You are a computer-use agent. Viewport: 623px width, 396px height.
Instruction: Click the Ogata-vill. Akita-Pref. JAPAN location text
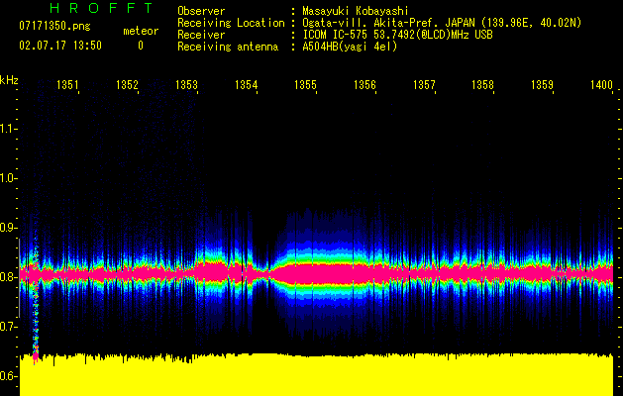(442, 23)
